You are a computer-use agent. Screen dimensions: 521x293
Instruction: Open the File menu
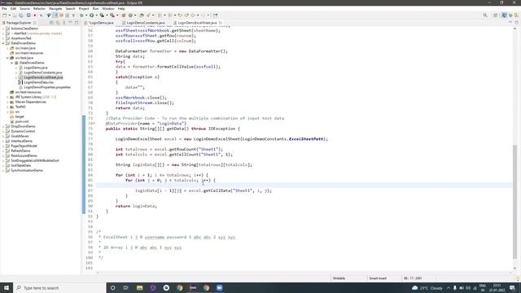point(4,9)
